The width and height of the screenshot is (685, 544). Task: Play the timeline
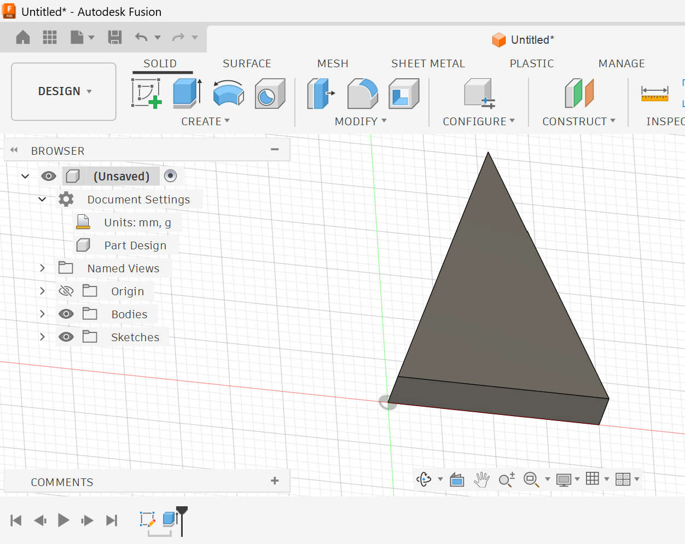[63, 520]
